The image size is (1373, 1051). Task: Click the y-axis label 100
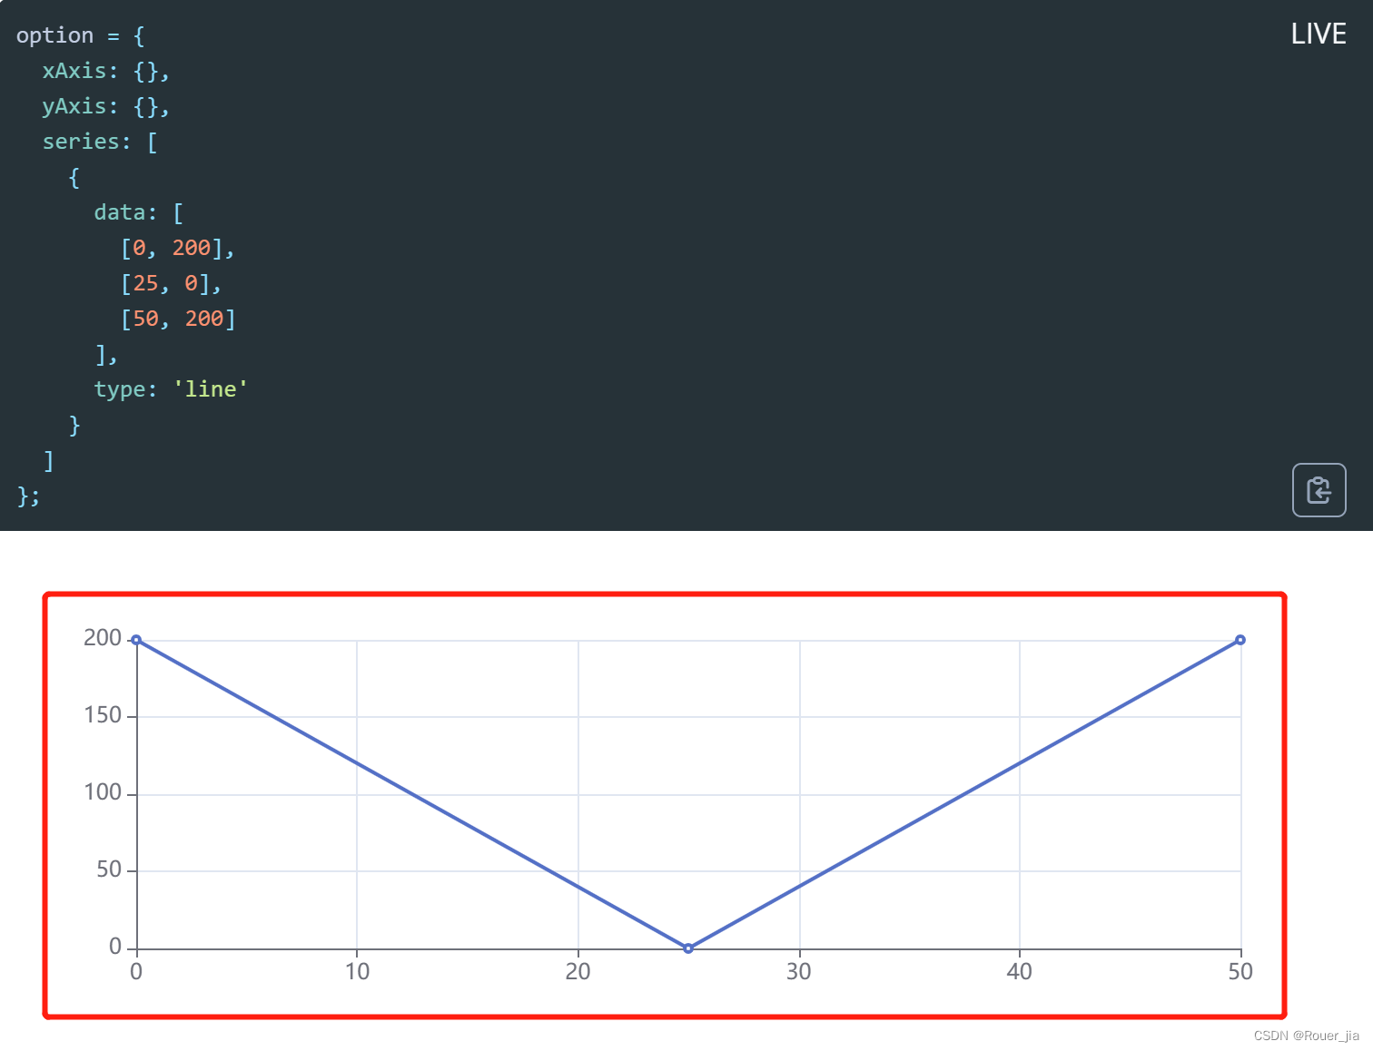coord(103,792)
